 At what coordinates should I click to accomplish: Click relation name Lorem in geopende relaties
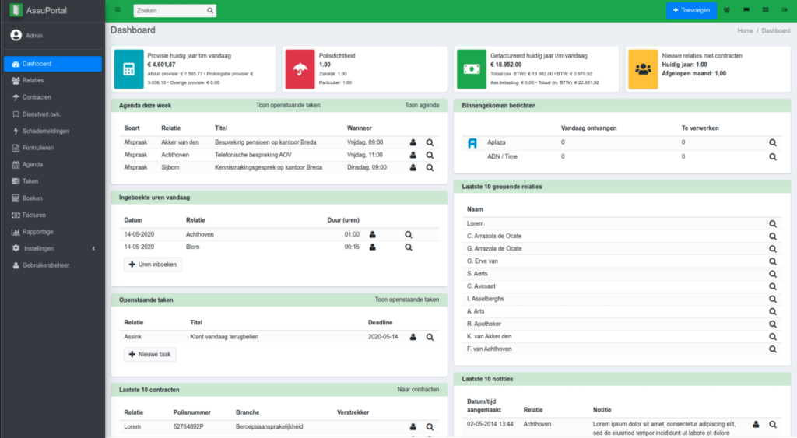[476, 223]
